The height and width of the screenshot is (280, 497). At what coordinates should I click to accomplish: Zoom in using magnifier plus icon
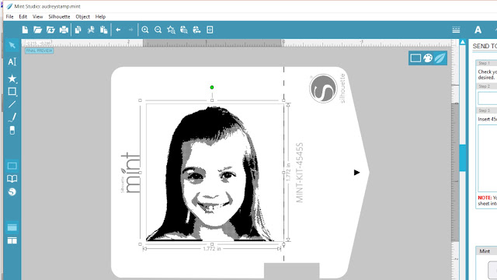tap(145, 30)
